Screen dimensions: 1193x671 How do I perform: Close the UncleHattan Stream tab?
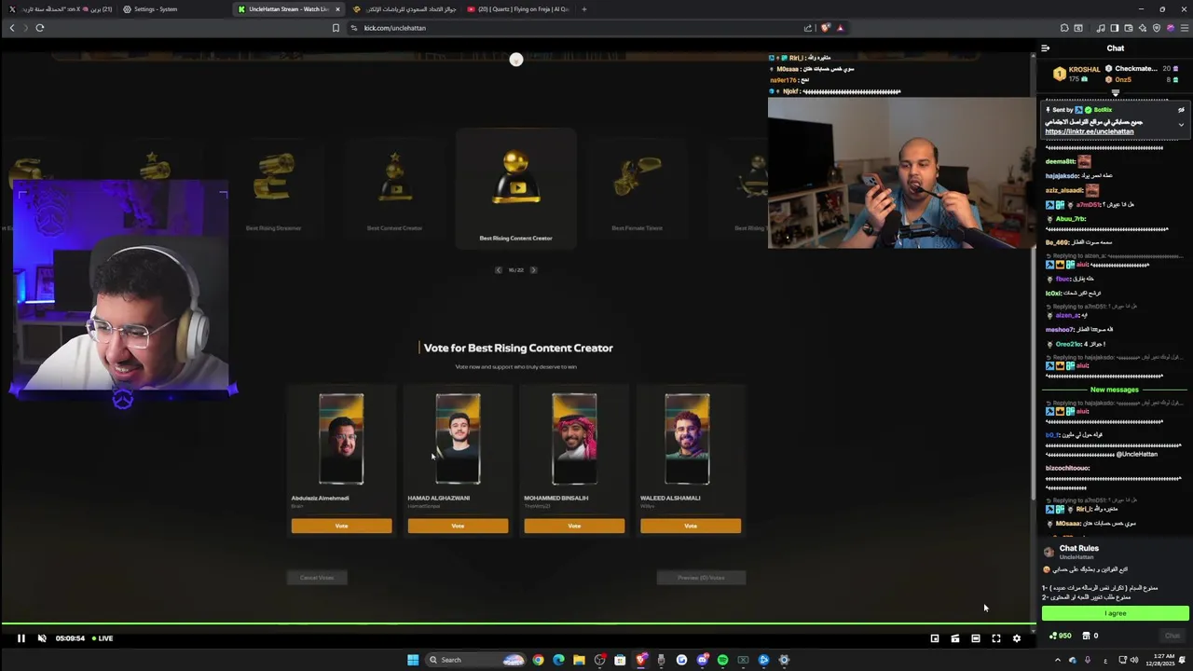(x=337, y=9)
